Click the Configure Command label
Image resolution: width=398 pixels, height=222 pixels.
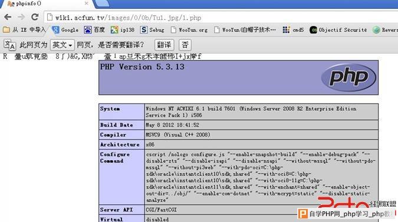(x=115, y=158)
